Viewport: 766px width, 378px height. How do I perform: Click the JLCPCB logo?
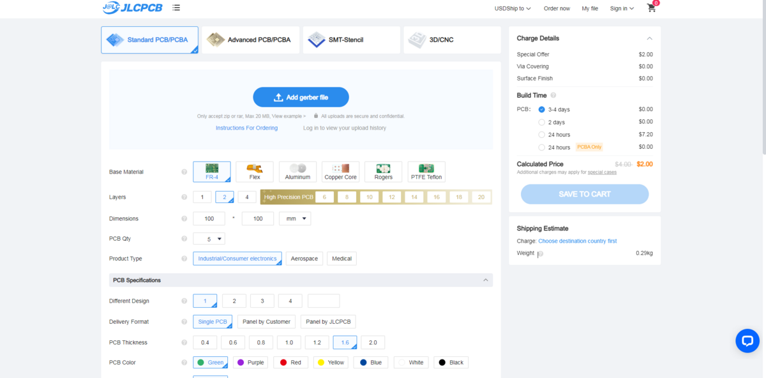pos(133,8)
